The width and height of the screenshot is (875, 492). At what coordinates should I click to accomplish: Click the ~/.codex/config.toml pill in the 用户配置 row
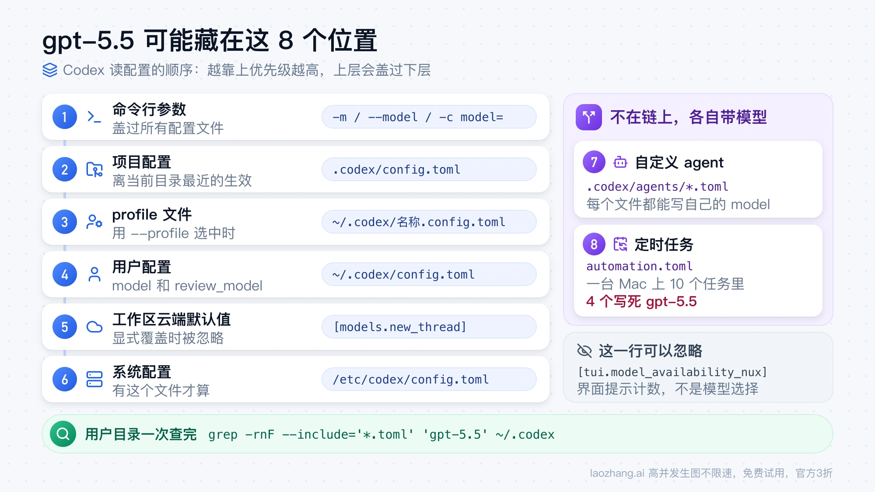tap(429, 274)
